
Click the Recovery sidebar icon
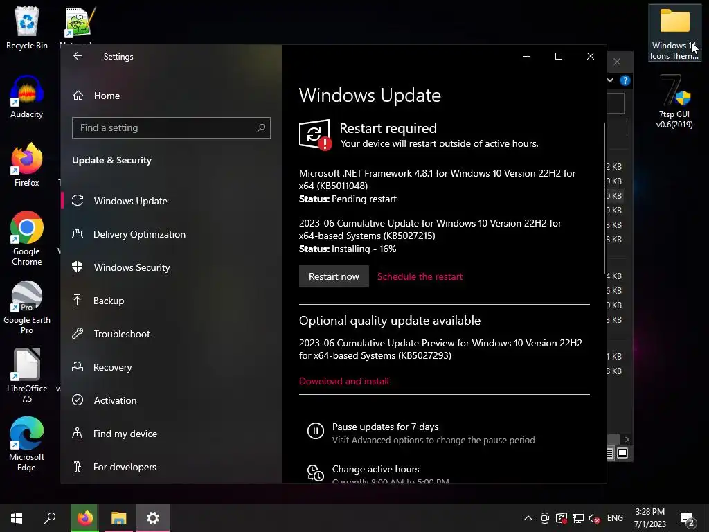pyautogui.click(x=78, y=367)
